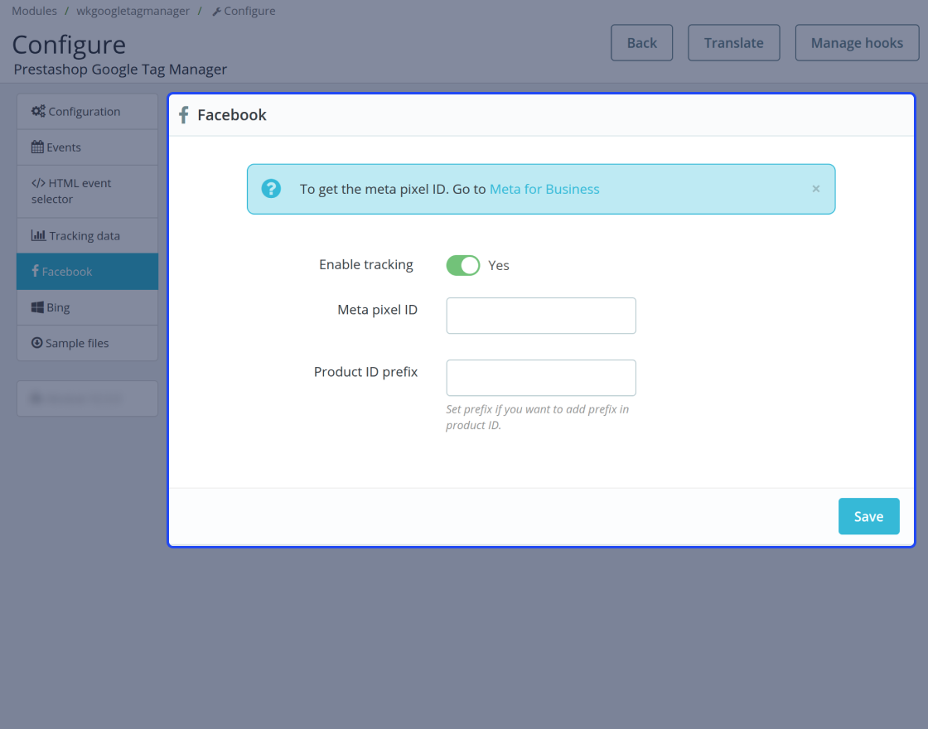Click the Back button
Screen dimensions: 928x729
641,42
